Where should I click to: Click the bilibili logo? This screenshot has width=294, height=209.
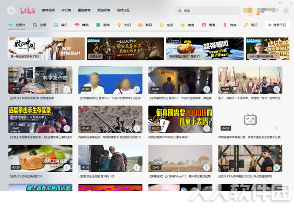pos(28,11)
